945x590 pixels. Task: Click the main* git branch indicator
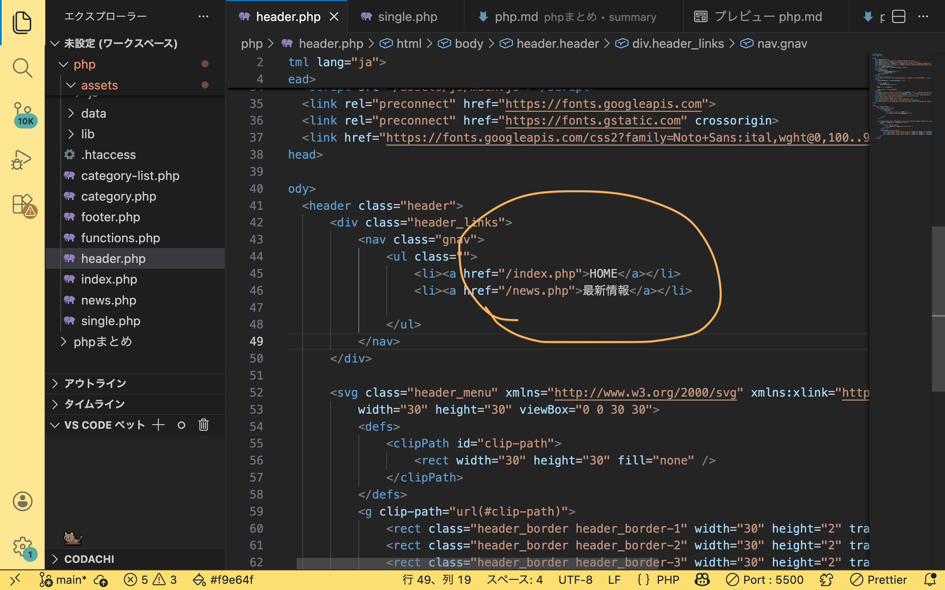(x=62, y=580)
